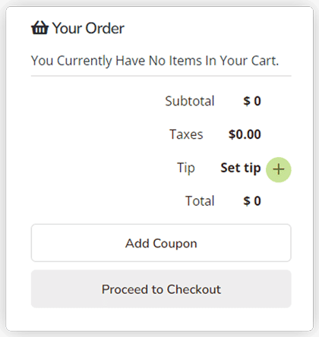The height and width of the screenshot is (337, 319).
Task: Click the empty cart message text
Action: 155,61
